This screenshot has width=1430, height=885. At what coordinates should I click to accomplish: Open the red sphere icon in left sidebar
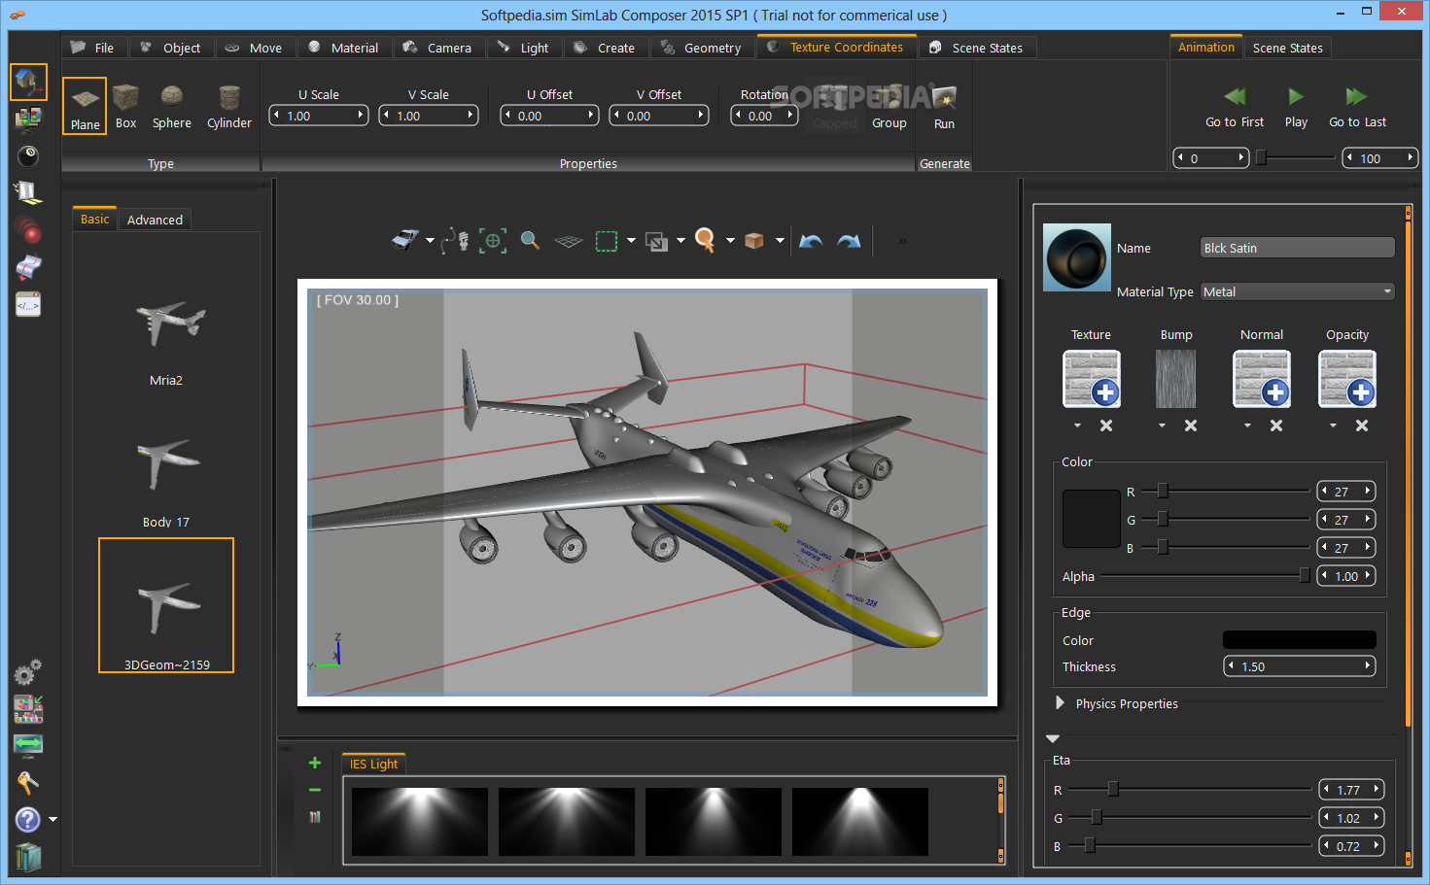coord(28,230)
